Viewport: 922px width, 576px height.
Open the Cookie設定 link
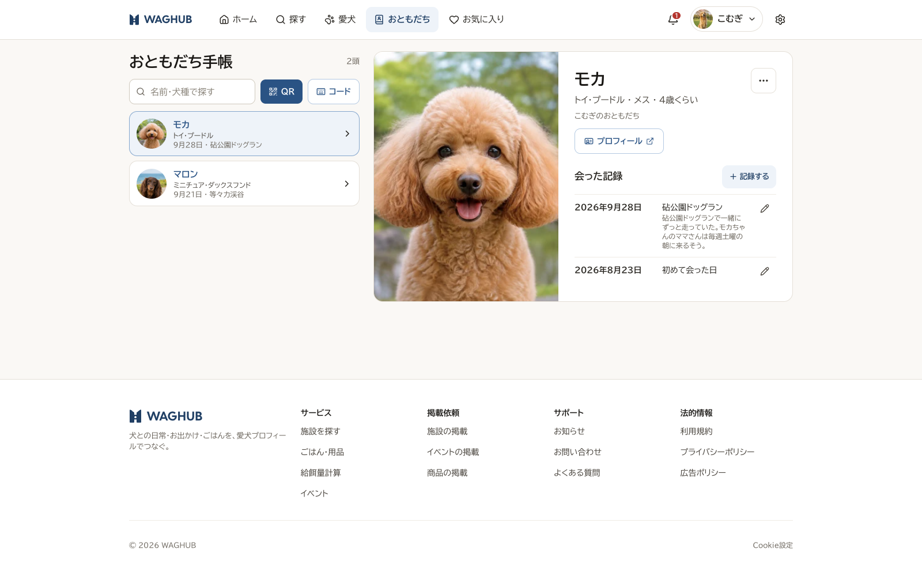(x=773, y=545)
